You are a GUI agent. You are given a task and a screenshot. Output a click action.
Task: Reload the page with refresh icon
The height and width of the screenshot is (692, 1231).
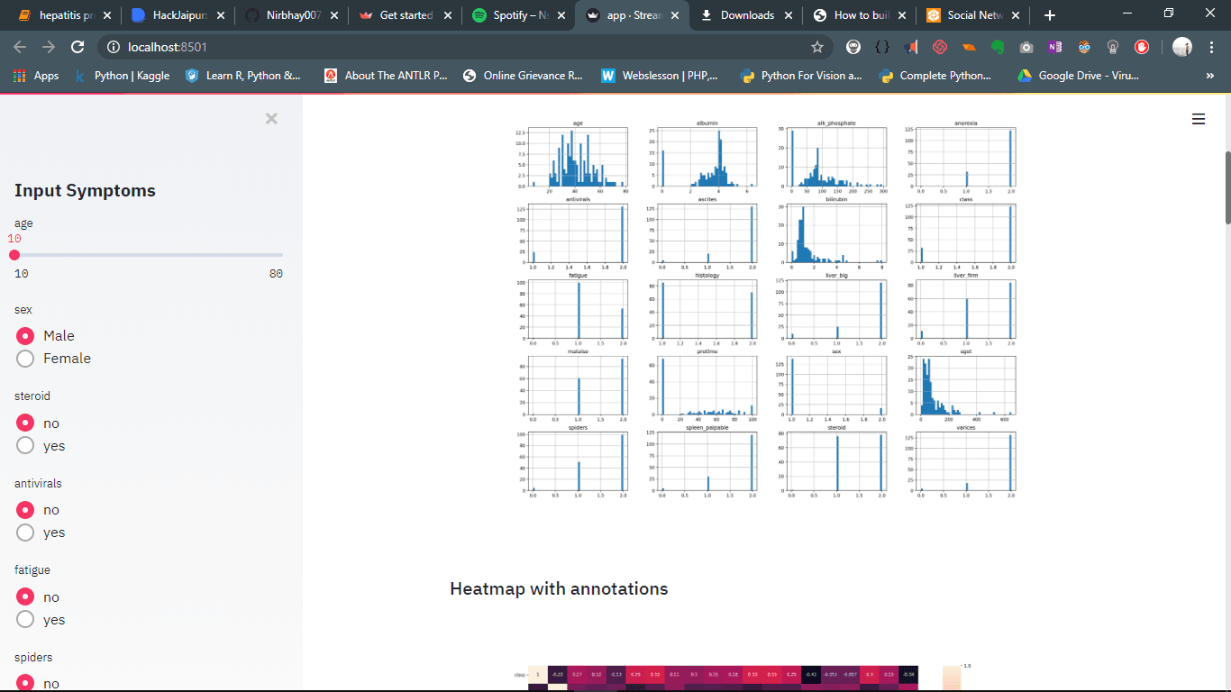pos(78,47)
